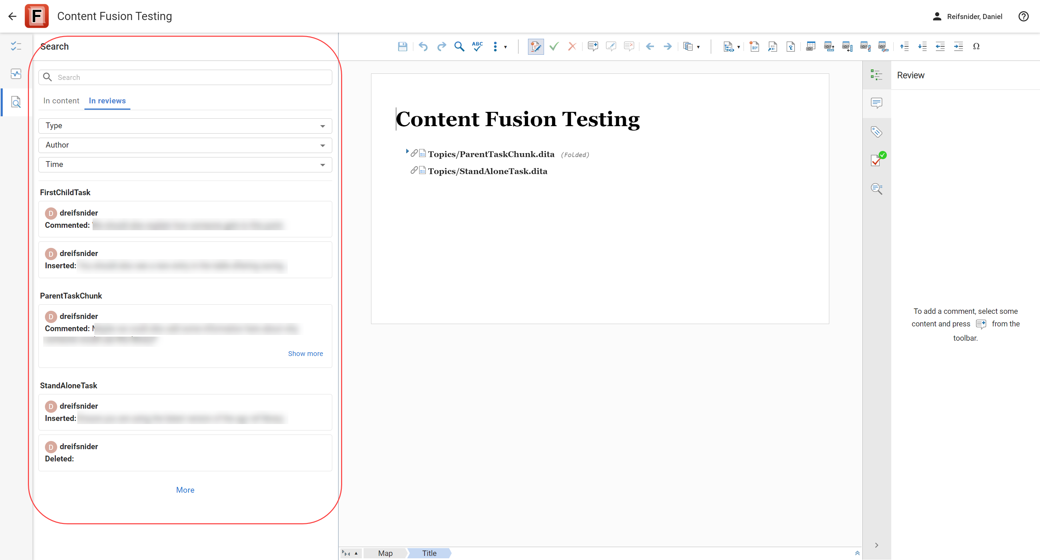Run the ABC spell check
Screen dimensions: 1040x560
click(x=477, y=46)
